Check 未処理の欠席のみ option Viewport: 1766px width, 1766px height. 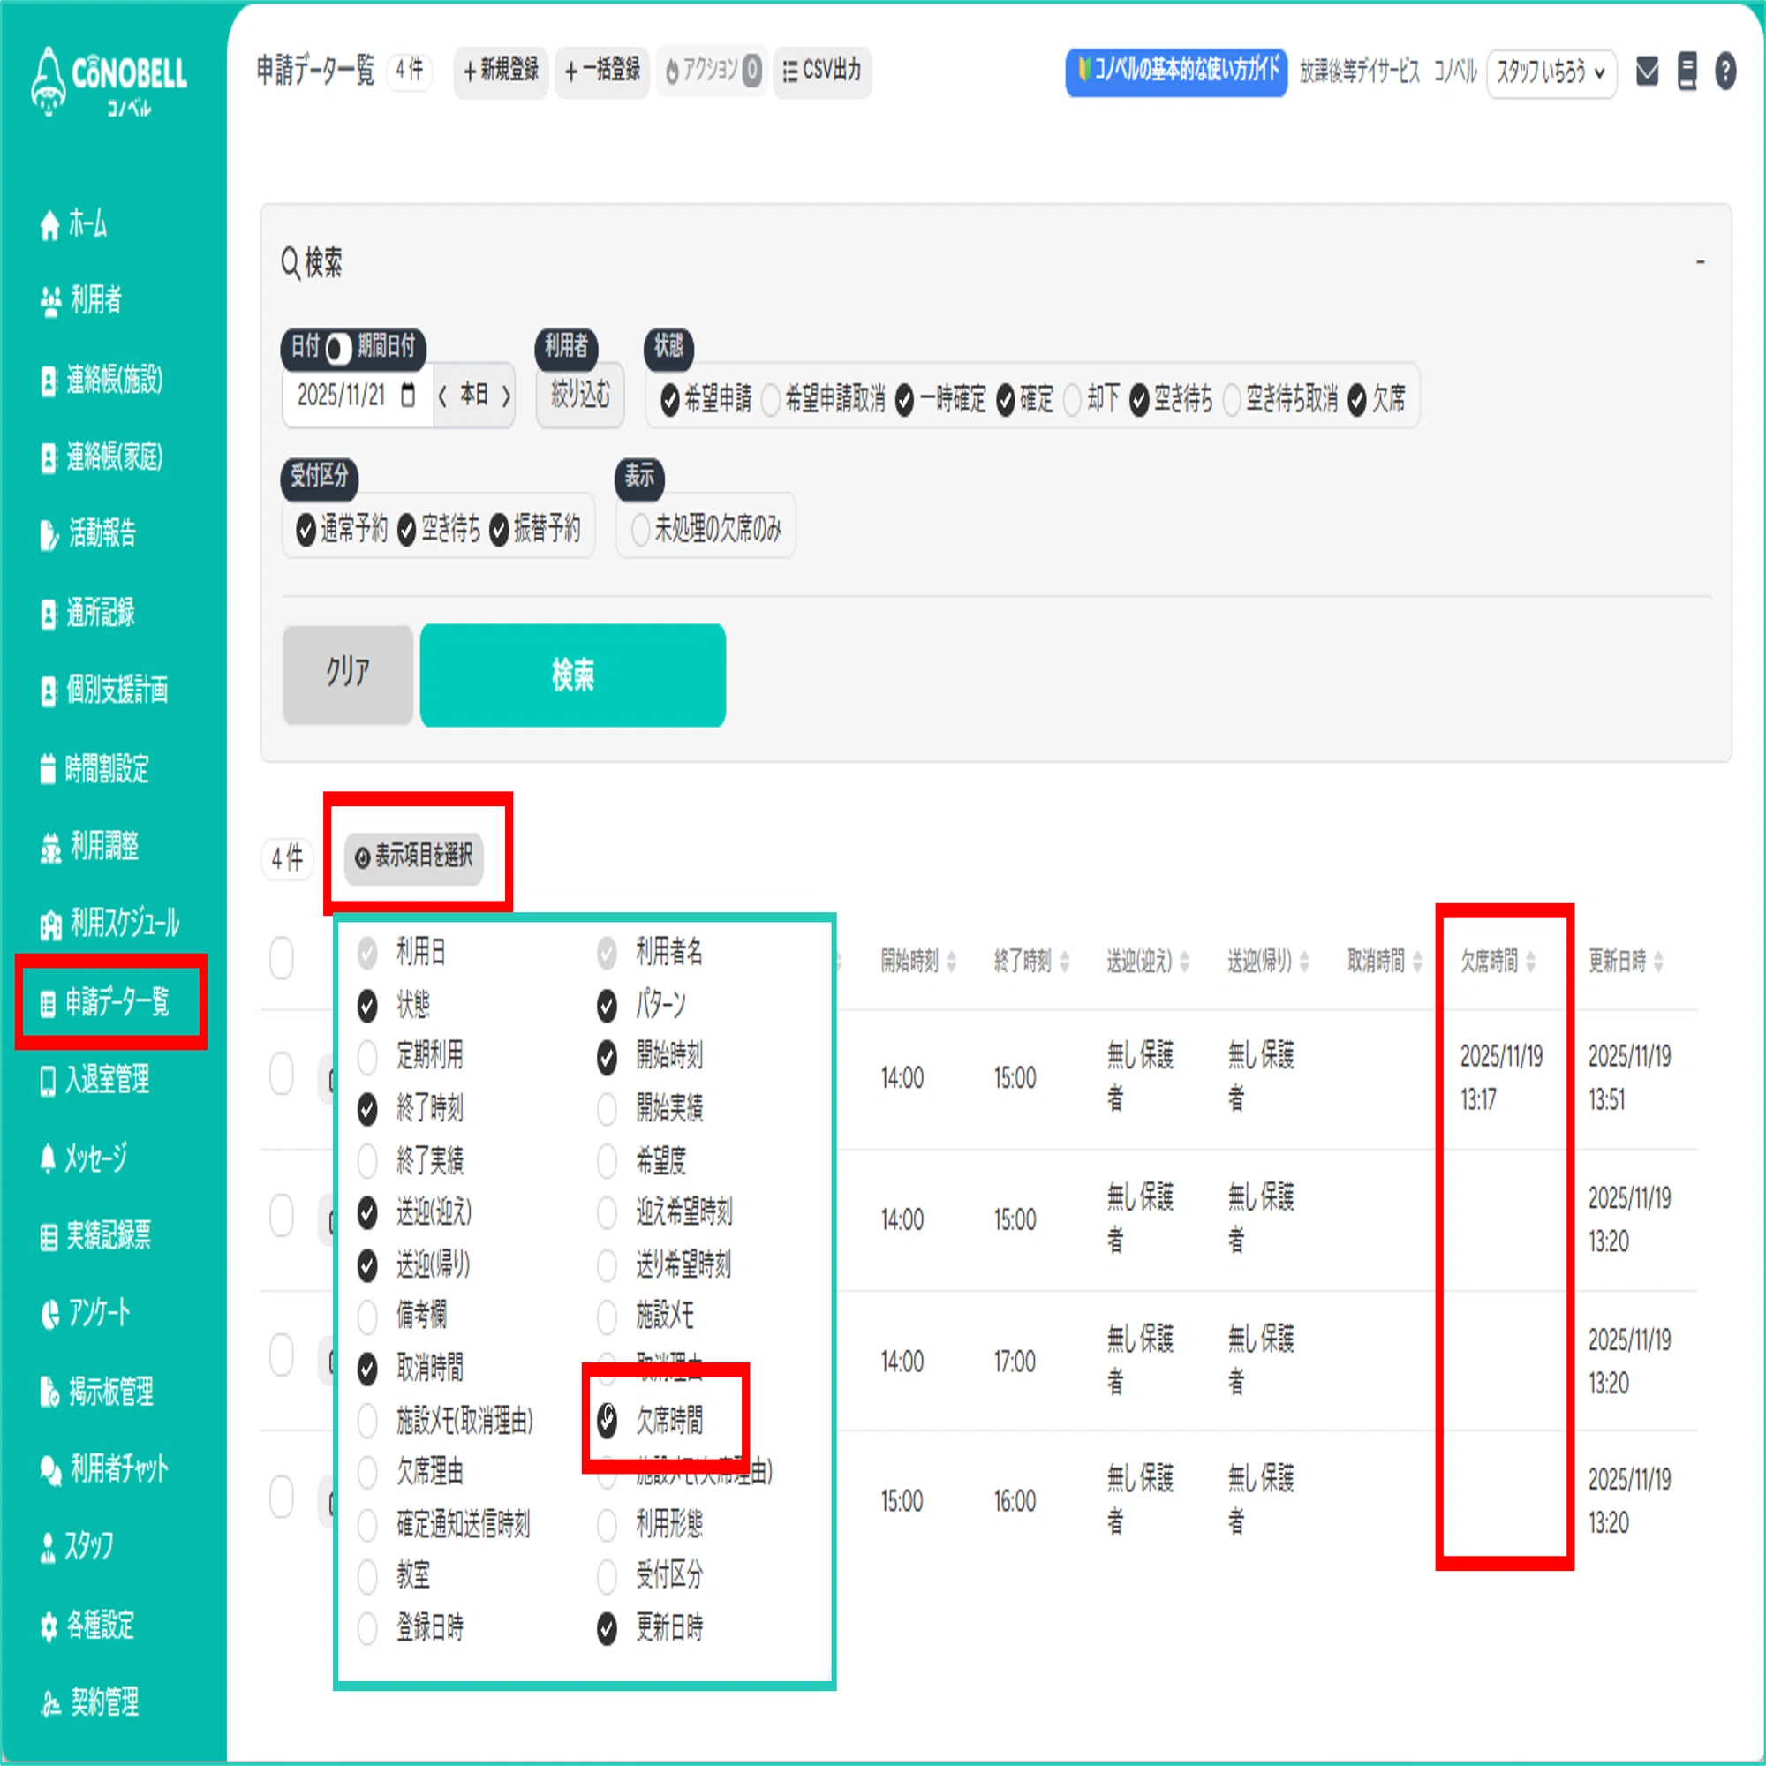(641, 529)
